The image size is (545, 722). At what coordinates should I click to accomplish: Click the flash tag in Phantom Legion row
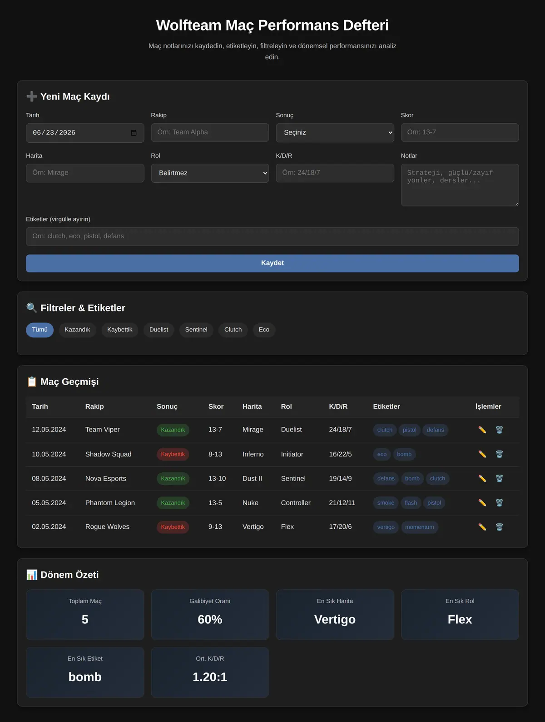point(411,503)
